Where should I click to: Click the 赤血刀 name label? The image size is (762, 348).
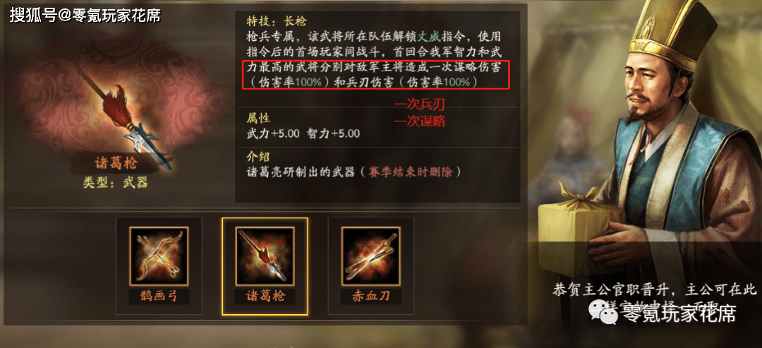pyautogui.click(x=371, y=296)
